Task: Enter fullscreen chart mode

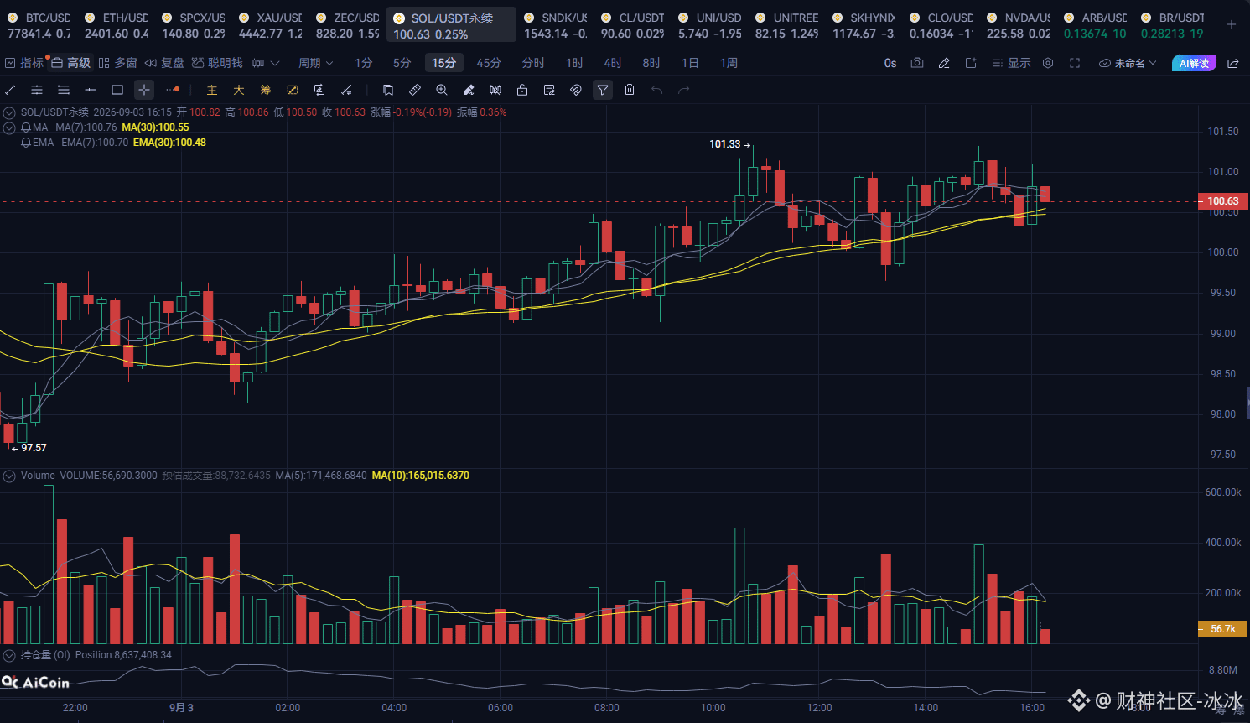Action: (x=1075, y=63)
